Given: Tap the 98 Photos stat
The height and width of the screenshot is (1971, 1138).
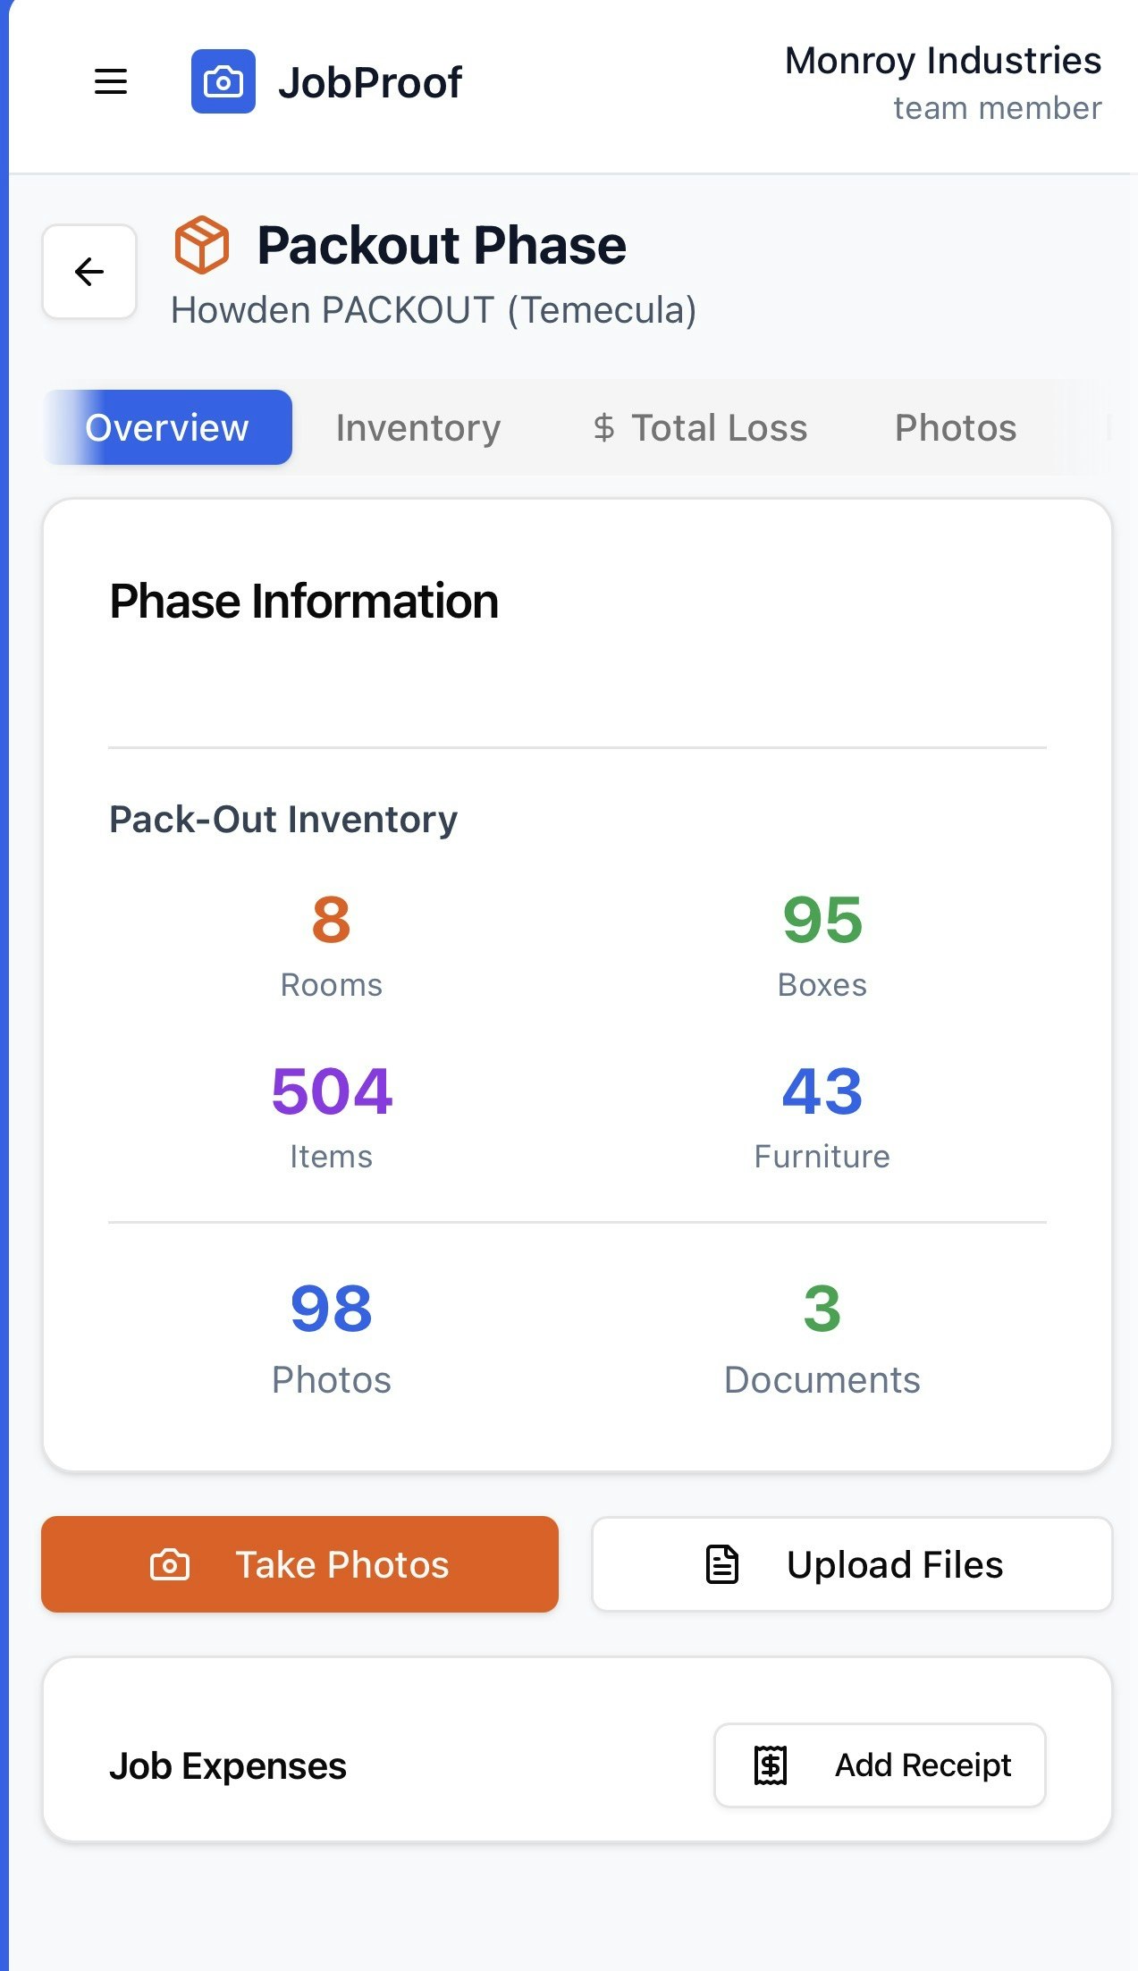Looking at the screenshot, I should click(332, 1336).
